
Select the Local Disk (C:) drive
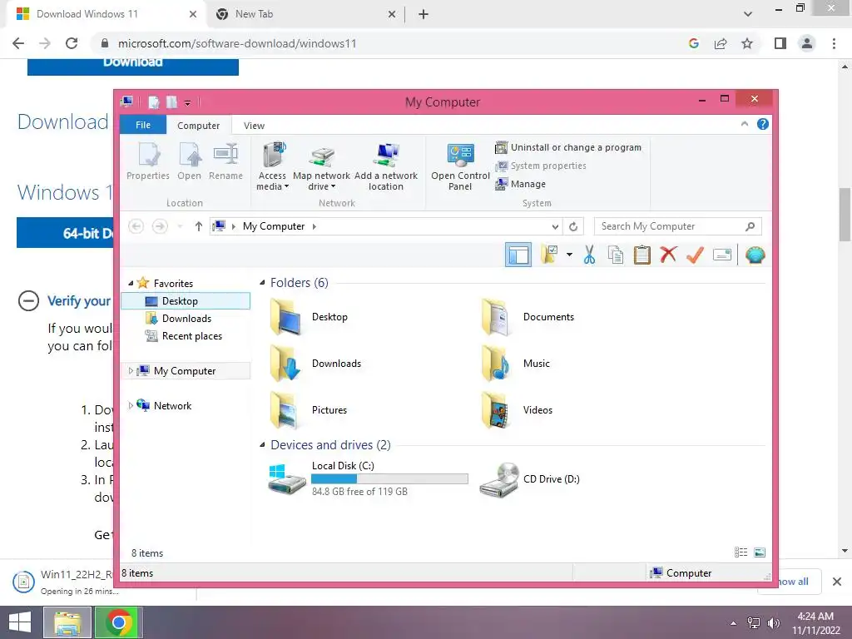pyautogui.click(x=368, y=478)
